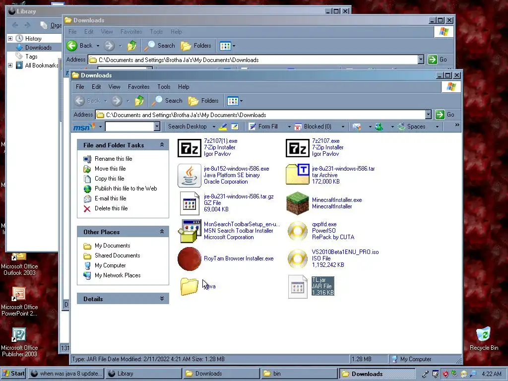Select the jre-8u152-windows-i586.exe Java icon
Screen dimensions: 508x381
(190, 176)
